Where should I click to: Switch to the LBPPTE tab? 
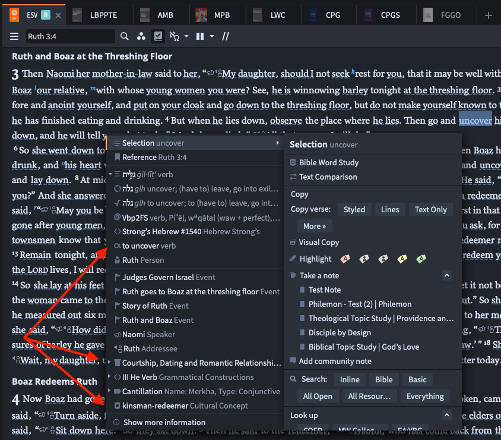103,15
